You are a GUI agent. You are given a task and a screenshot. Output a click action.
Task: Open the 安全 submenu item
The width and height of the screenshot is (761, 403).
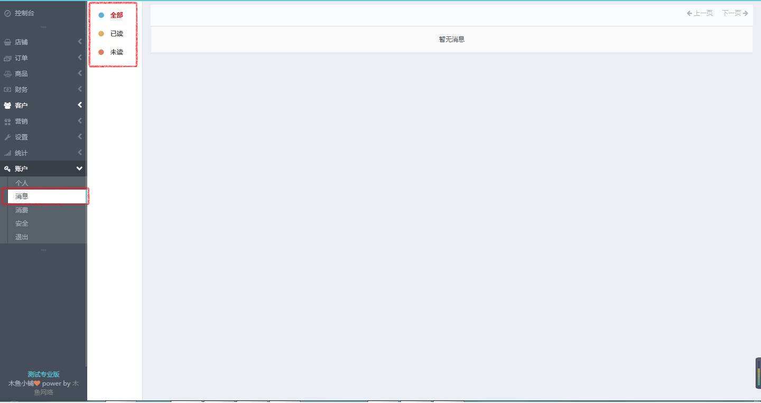[22, 223]
